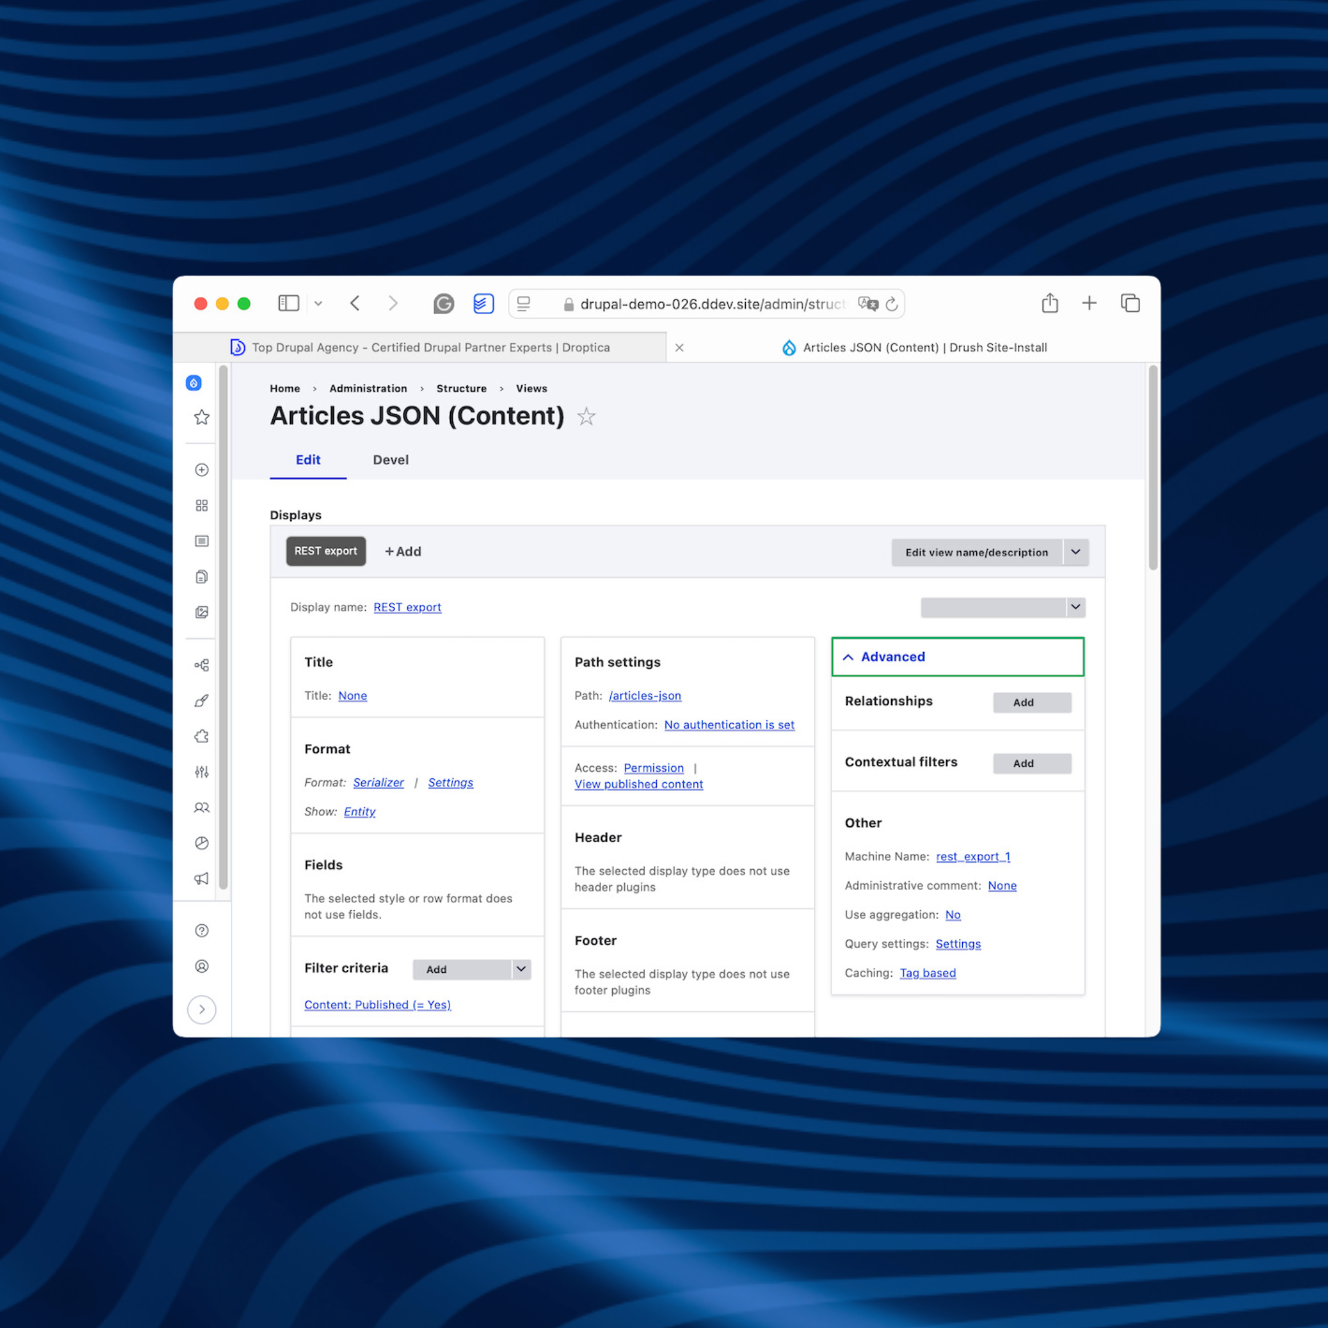
Task: Switch to the Devel tab
Action: click(x=390, y=460)
